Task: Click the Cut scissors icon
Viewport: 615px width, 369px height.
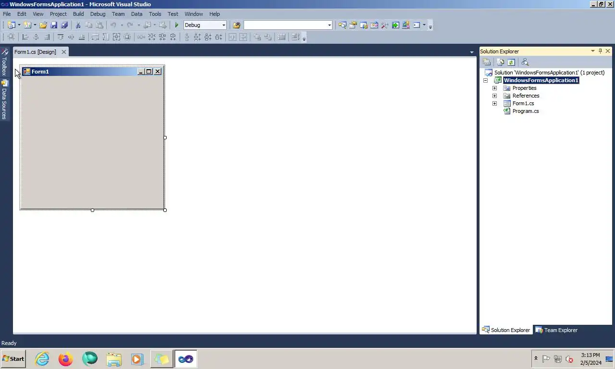Action: [x=78, y=25]
